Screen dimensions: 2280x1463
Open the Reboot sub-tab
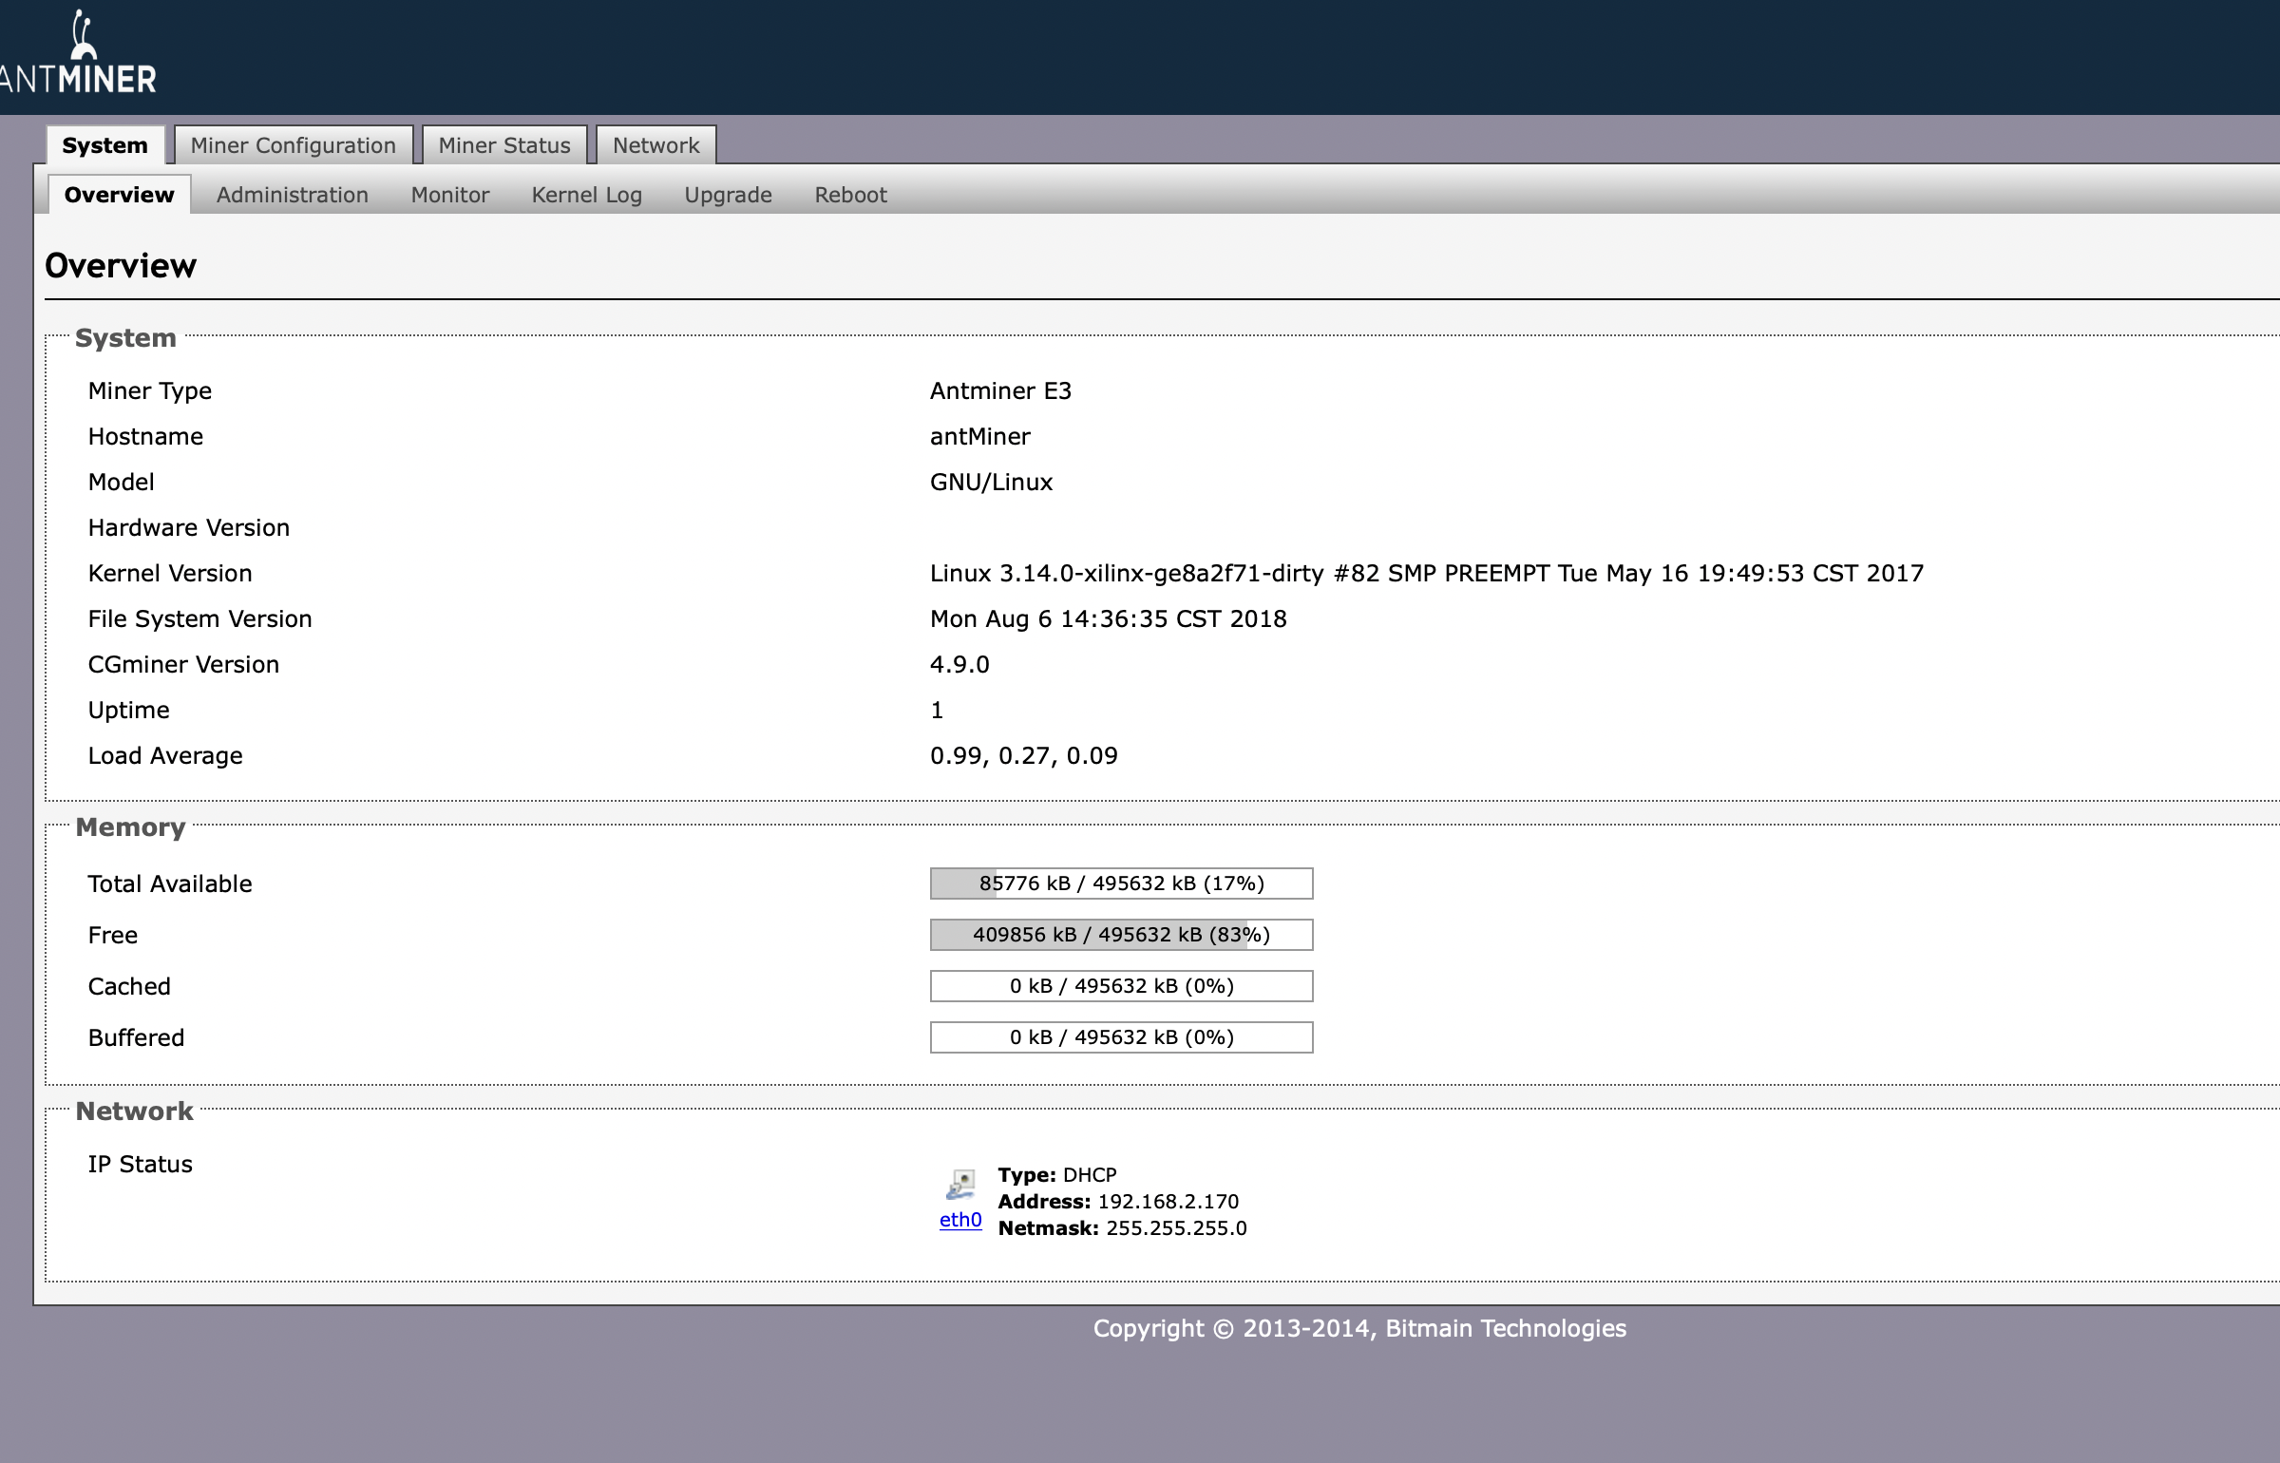click(851, 195)
